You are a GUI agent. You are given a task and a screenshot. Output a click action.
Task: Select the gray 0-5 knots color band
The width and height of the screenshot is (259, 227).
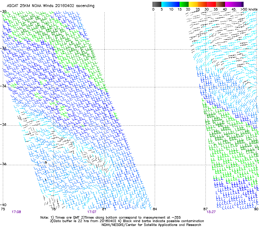(157, 4)
